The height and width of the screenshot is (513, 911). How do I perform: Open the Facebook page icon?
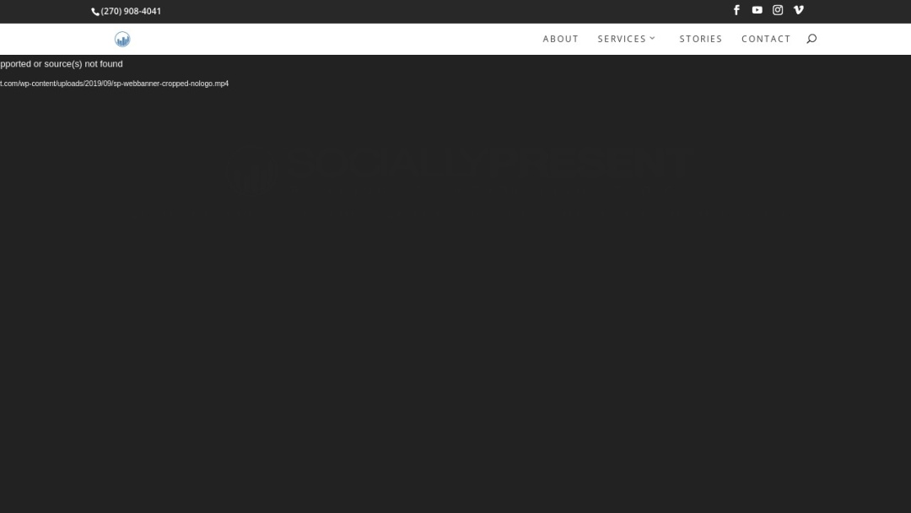coord(736,10)
